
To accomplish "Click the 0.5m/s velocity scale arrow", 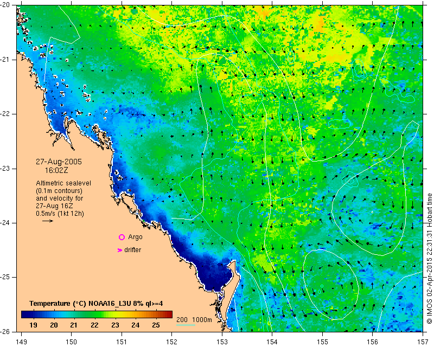I will point(48,221).
